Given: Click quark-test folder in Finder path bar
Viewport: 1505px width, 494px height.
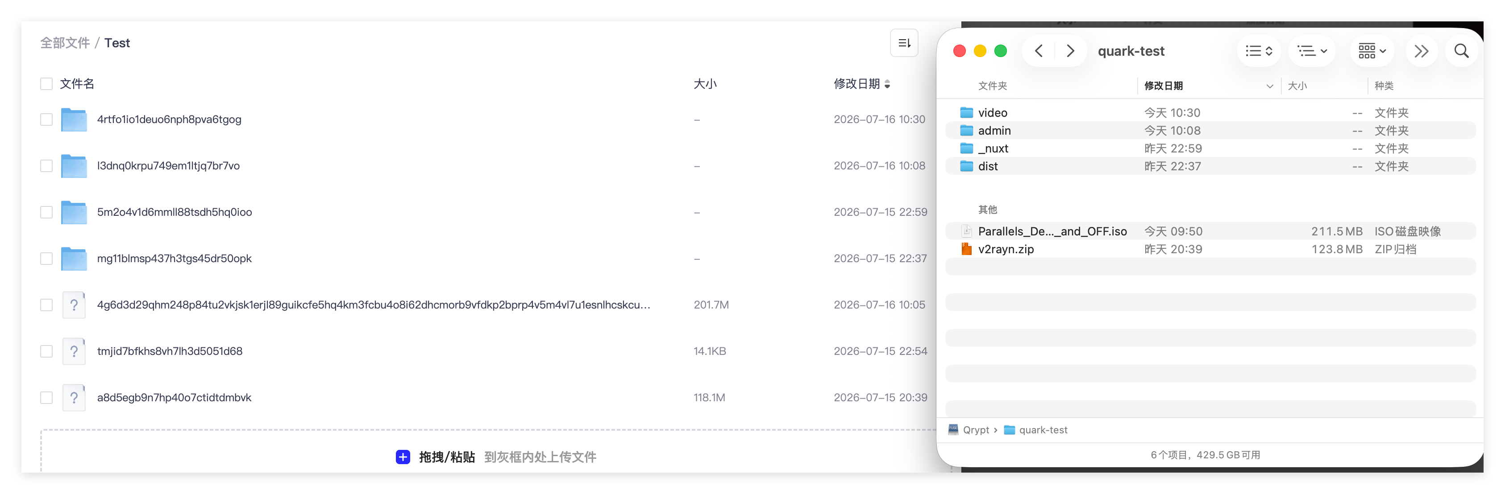Looking at the screenshot, I should (x=1036, y=430).
